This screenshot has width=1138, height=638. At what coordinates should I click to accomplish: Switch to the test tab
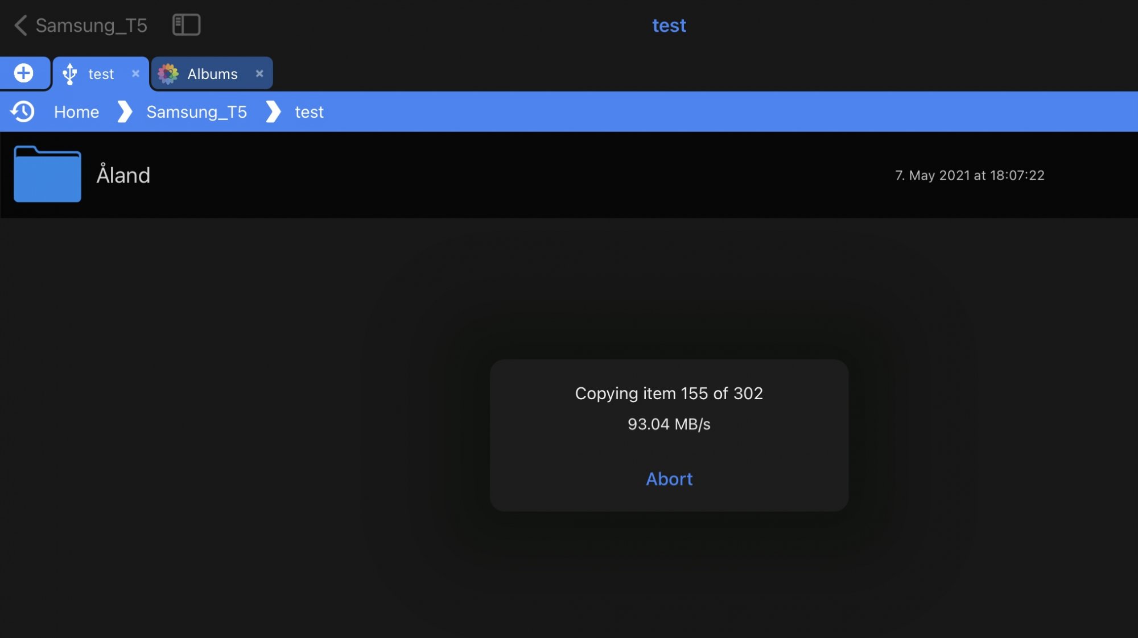point(101,74)
